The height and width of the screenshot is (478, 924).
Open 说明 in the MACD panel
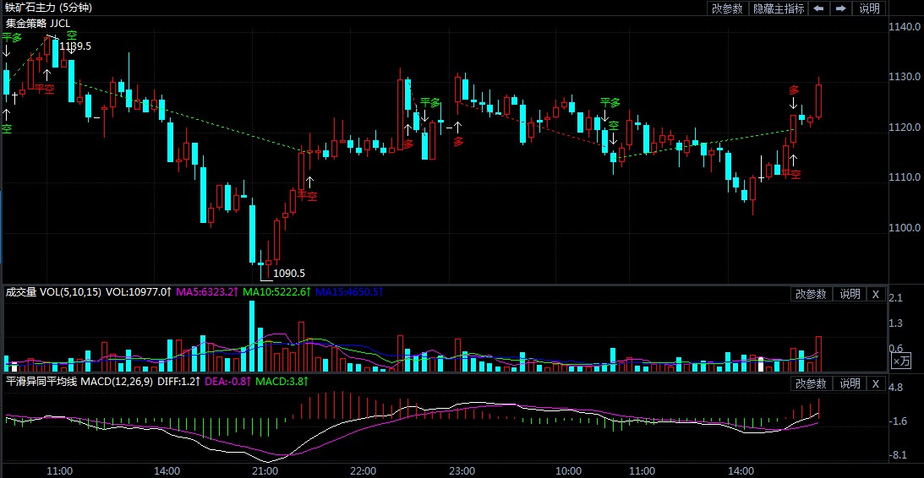coord(850,383)
